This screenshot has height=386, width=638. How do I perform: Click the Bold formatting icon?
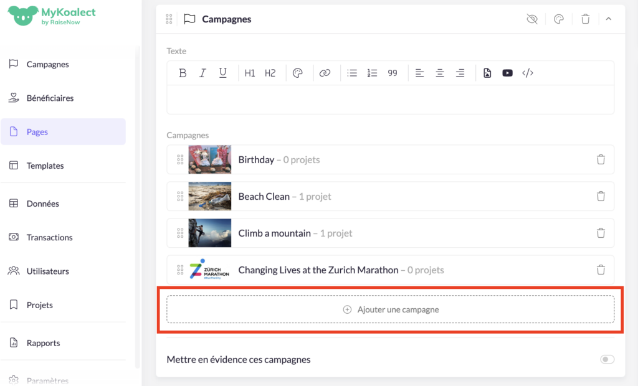pyautogui.click(x=183, y=73)
